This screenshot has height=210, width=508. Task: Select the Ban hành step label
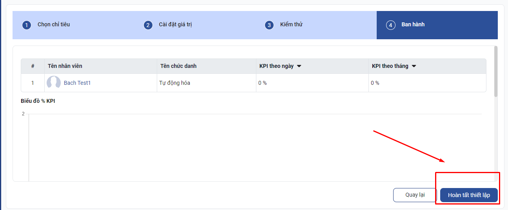tap(413, 24)
